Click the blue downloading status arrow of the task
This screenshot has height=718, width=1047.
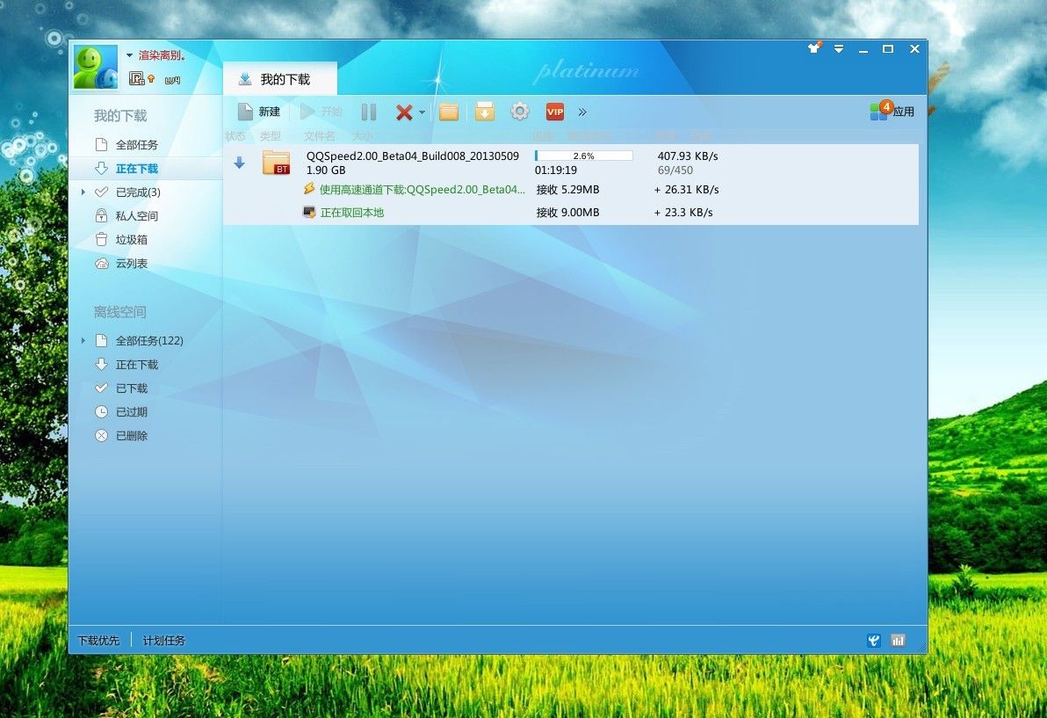239,163
